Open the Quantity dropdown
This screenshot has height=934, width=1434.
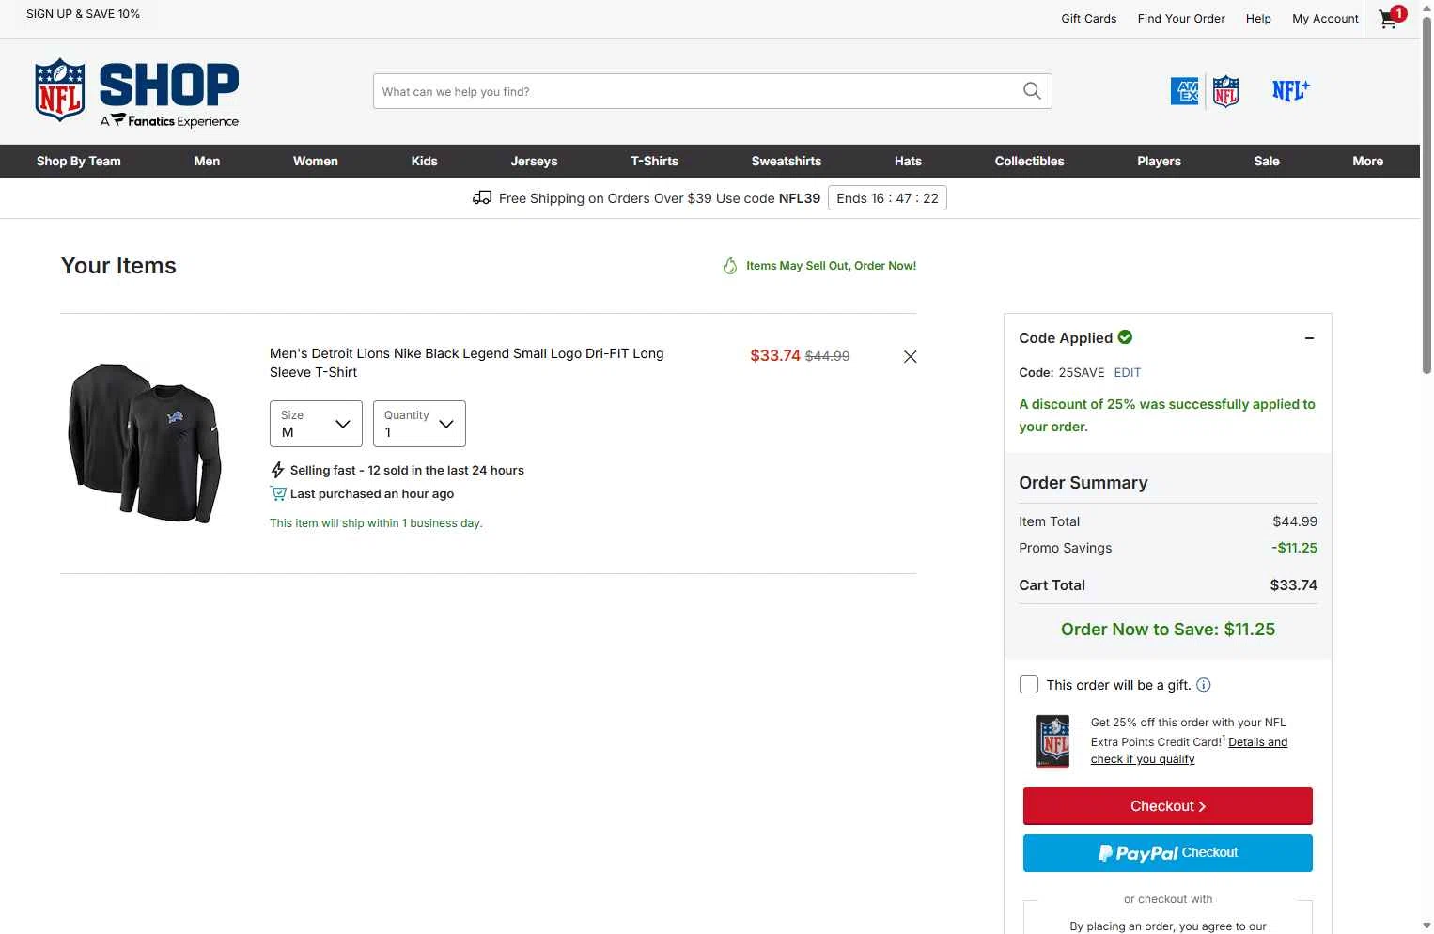[419, 424]
